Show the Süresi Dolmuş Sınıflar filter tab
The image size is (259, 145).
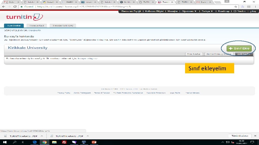(x=219, y=54)
